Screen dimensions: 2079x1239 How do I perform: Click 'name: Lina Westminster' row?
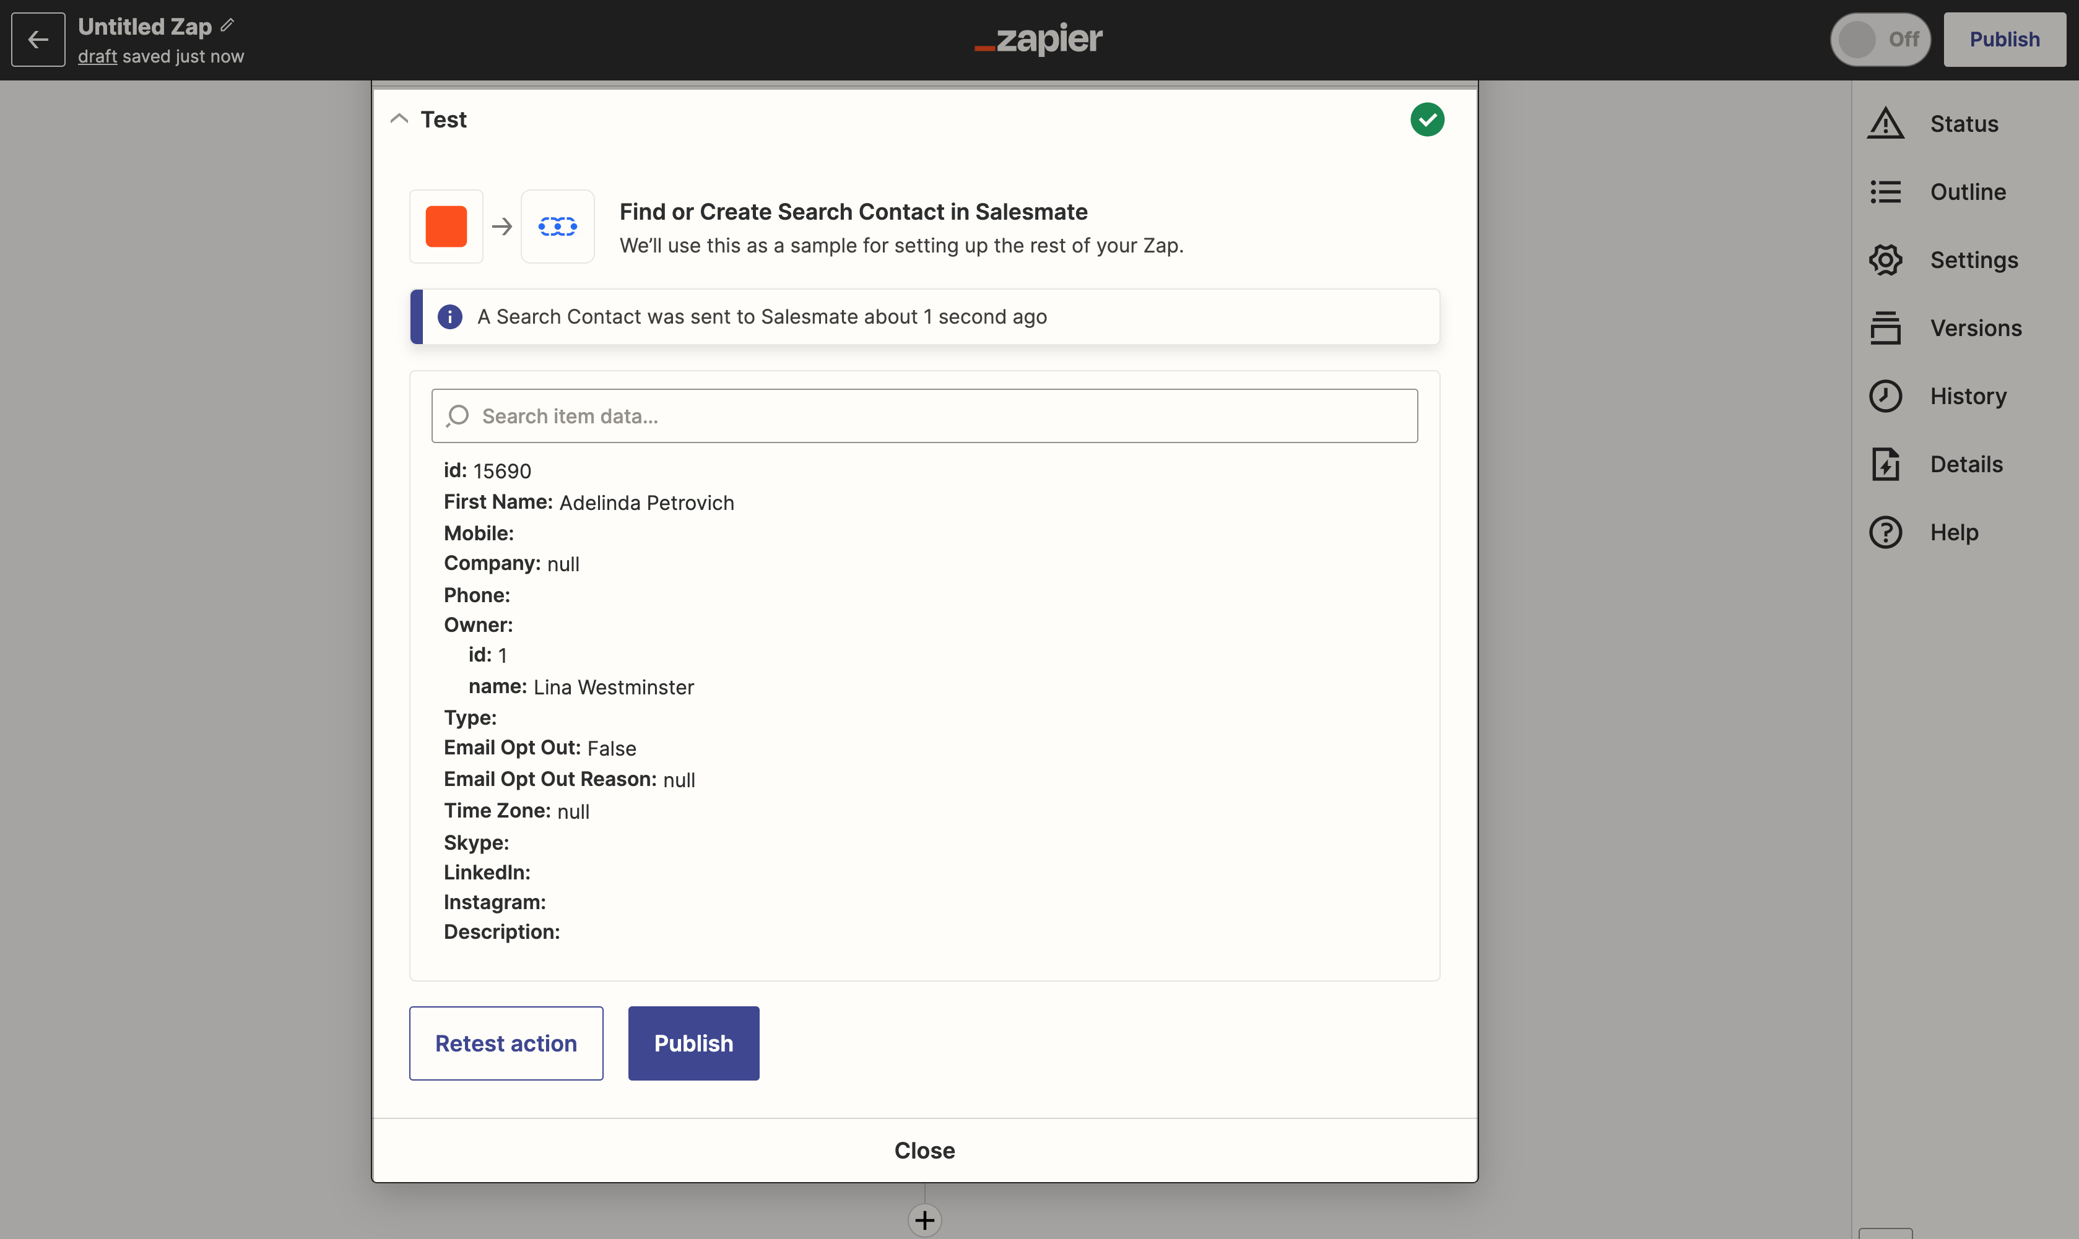click(581, 687)
